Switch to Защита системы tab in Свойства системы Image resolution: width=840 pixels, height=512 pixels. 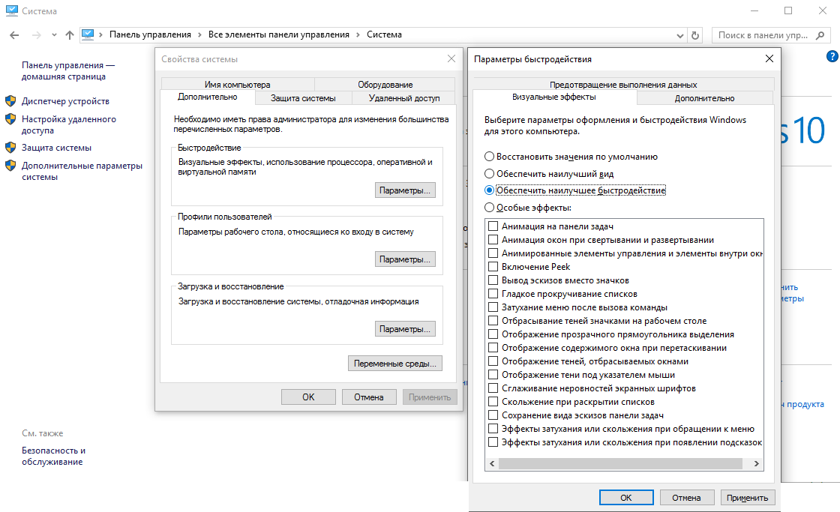coord(303,98)
